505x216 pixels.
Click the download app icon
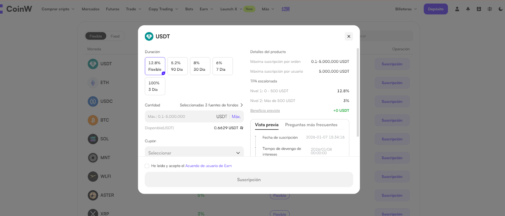[x=479, y=9]
